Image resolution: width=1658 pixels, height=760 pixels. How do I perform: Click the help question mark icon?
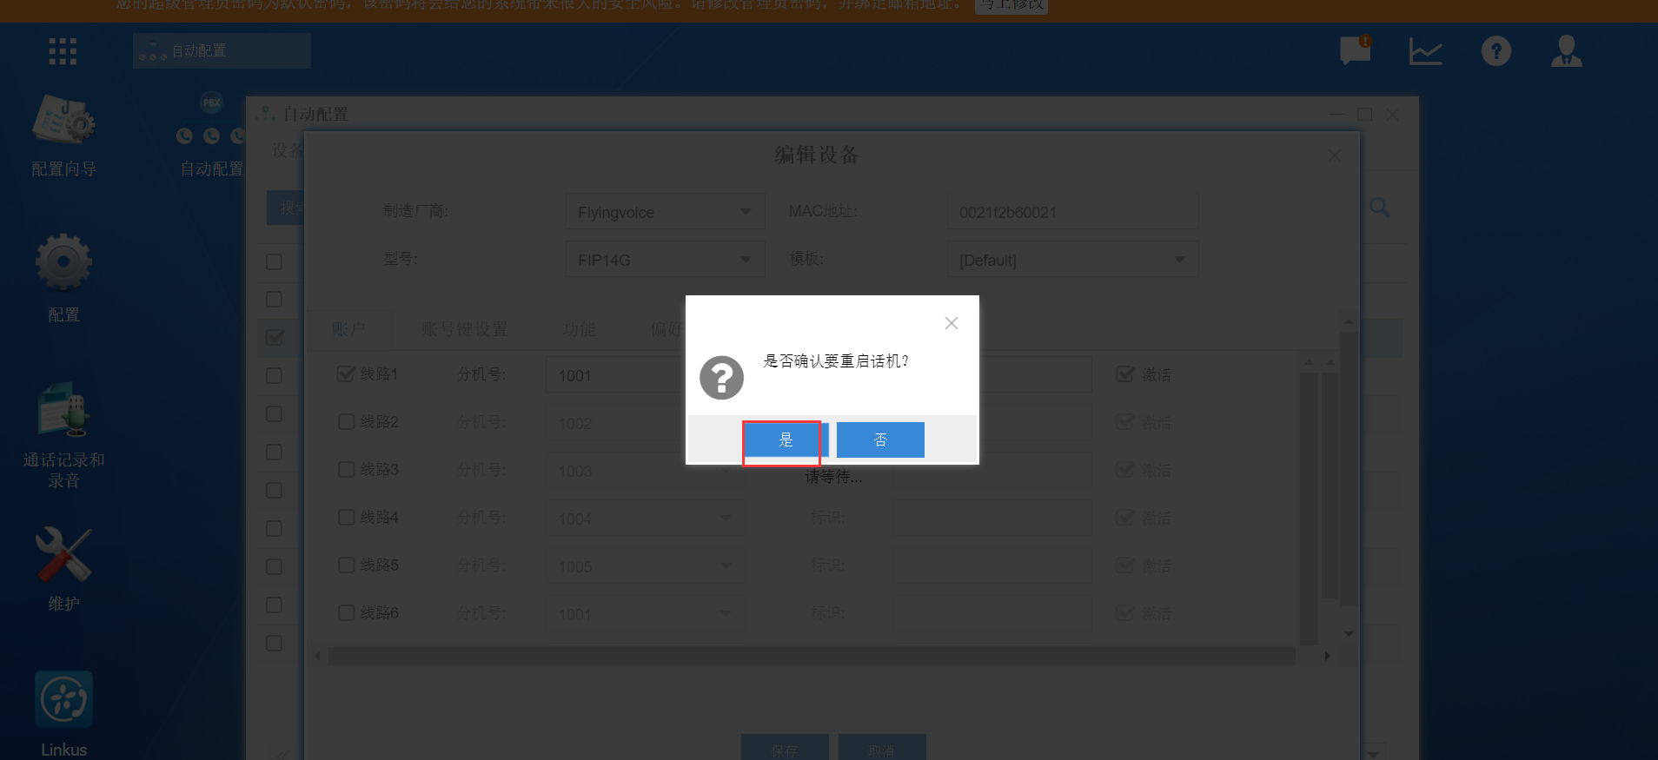(x=1496, y=51)
